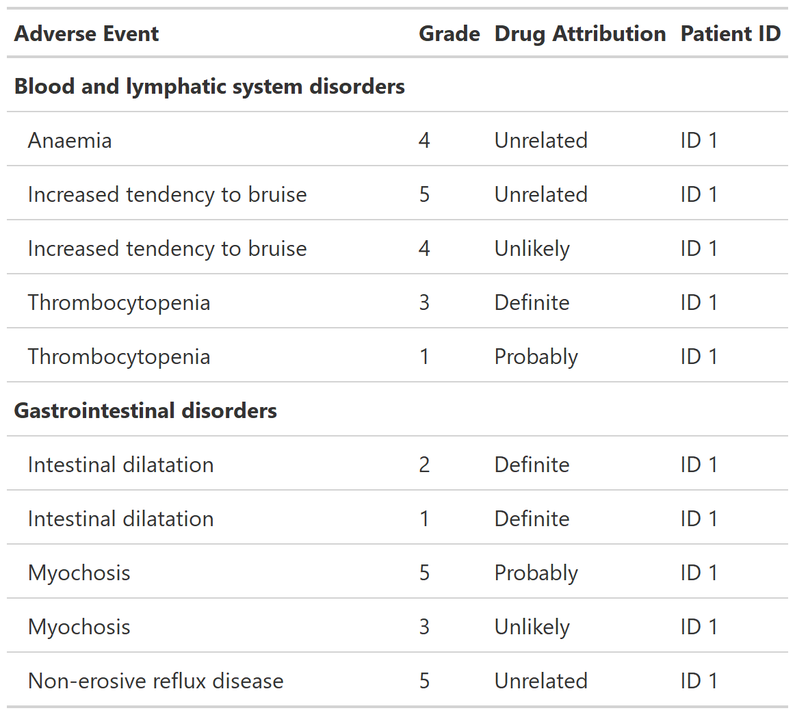
Task: Click the Grade value of the grade 1 Intestinal dilatation row
Action: [424, 519]
